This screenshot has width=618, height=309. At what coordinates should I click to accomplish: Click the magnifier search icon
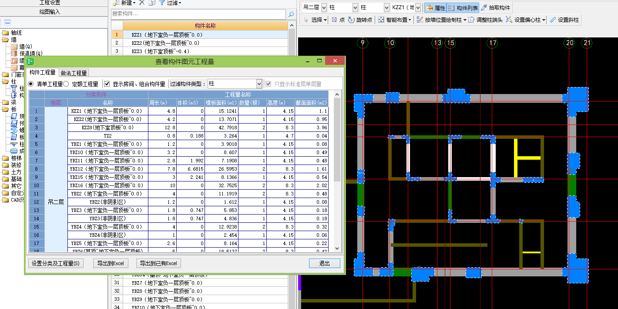(x=291, y=14)
